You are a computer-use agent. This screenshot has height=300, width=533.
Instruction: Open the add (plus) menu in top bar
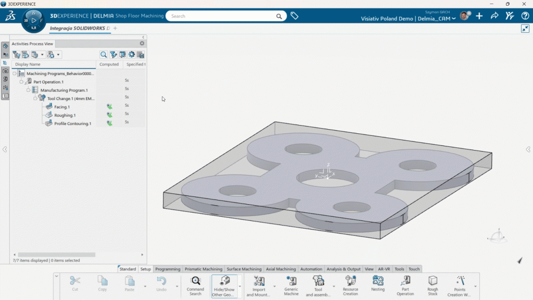[479, 16]
